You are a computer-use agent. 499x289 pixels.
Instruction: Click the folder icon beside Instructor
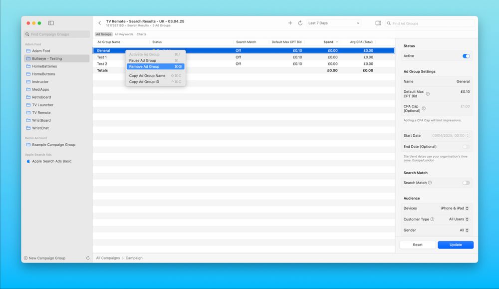(28, 82)
